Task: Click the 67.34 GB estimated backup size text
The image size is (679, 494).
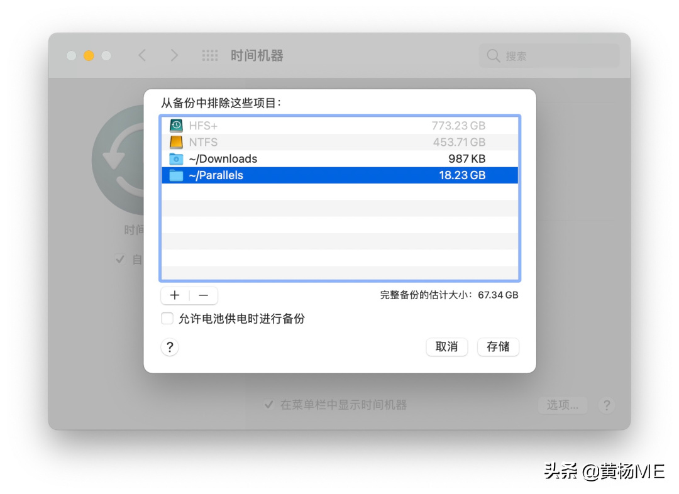Action: 498,295
